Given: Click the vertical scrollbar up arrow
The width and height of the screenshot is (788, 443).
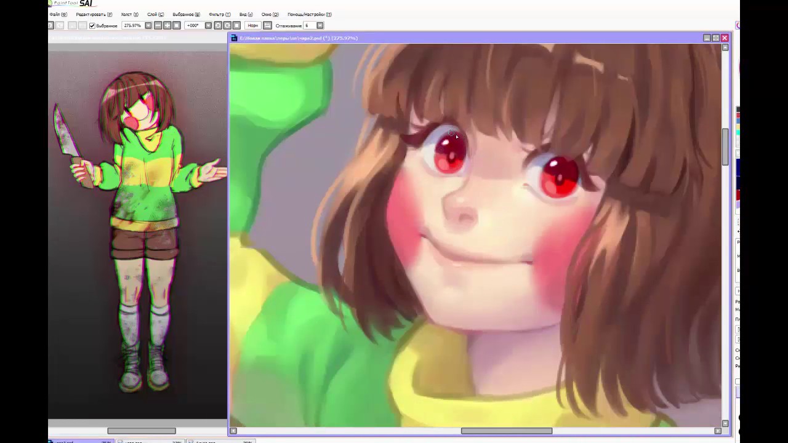Looking at the screenshot, I should click(725, 47).
